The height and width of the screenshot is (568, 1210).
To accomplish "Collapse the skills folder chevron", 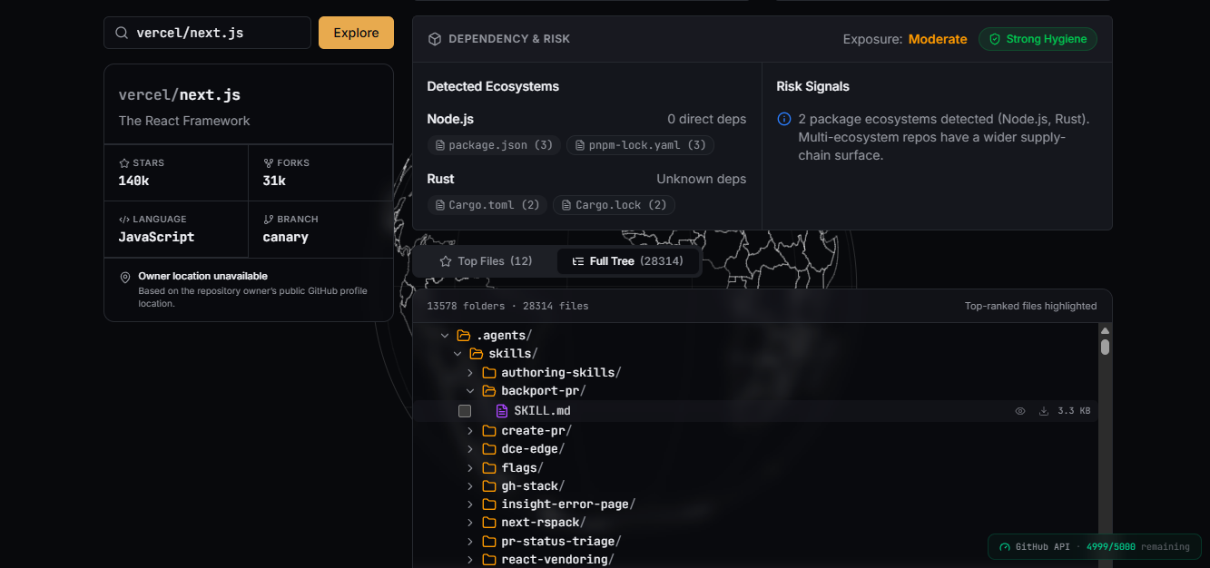I will pyautogui.click(x=457, y=354).
